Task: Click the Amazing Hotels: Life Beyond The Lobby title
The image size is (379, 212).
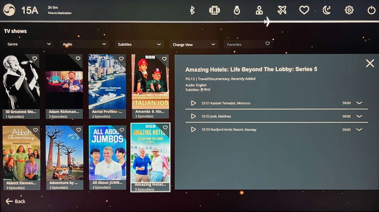Action: 251,70
